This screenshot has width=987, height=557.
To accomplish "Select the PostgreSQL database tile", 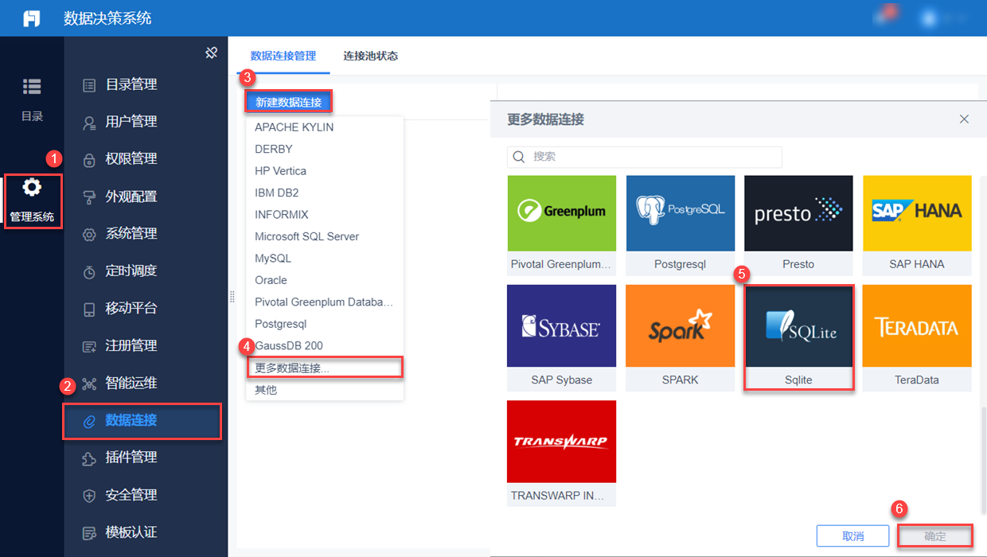I will pyautogui.click(x=680, y=225).
